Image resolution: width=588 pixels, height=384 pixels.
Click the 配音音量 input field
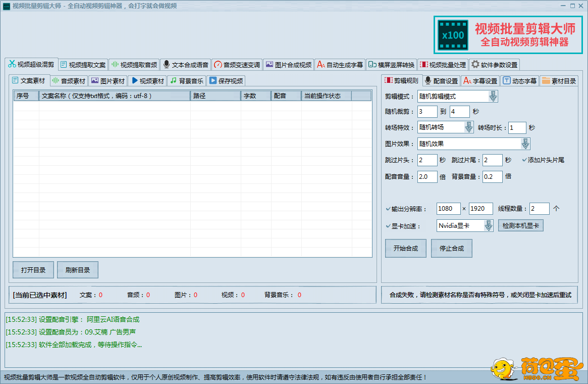(427, 176)
